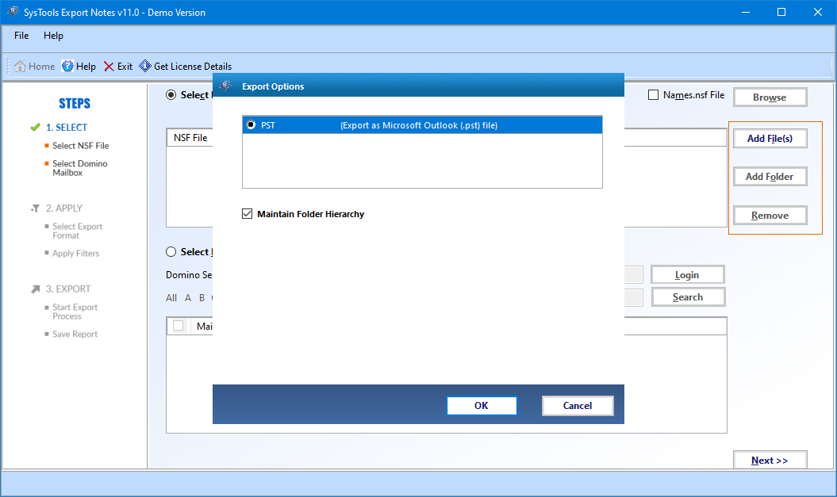
Task: Click the Remove button
Action: tap(770, 216)
